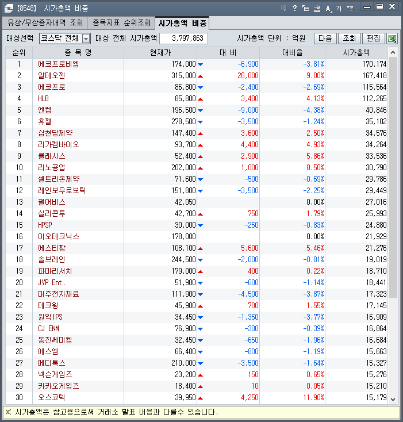Open the screen list menu icon
Viewport: 403px width, 422px height.
click(x=350, y=9)
